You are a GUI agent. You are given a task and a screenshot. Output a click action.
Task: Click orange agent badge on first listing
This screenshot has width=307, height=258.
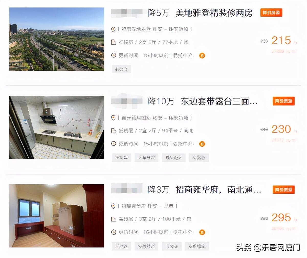202,55
